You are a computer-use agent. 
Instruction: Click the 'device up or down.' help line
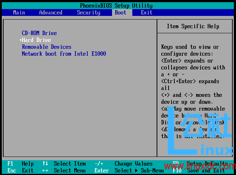coord(187,102)
